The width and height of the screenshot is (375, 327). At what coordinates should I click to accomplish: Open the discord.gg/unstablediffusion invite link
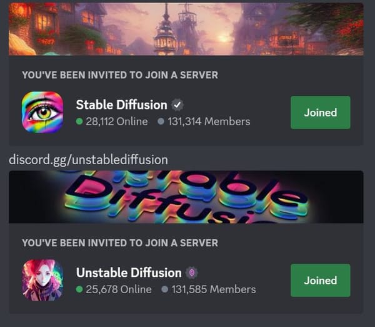click(x=88, y=160)
